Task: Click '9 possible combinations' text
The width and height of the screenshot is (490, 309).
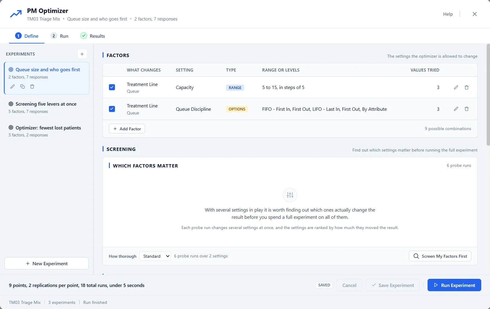Action: 448,129
